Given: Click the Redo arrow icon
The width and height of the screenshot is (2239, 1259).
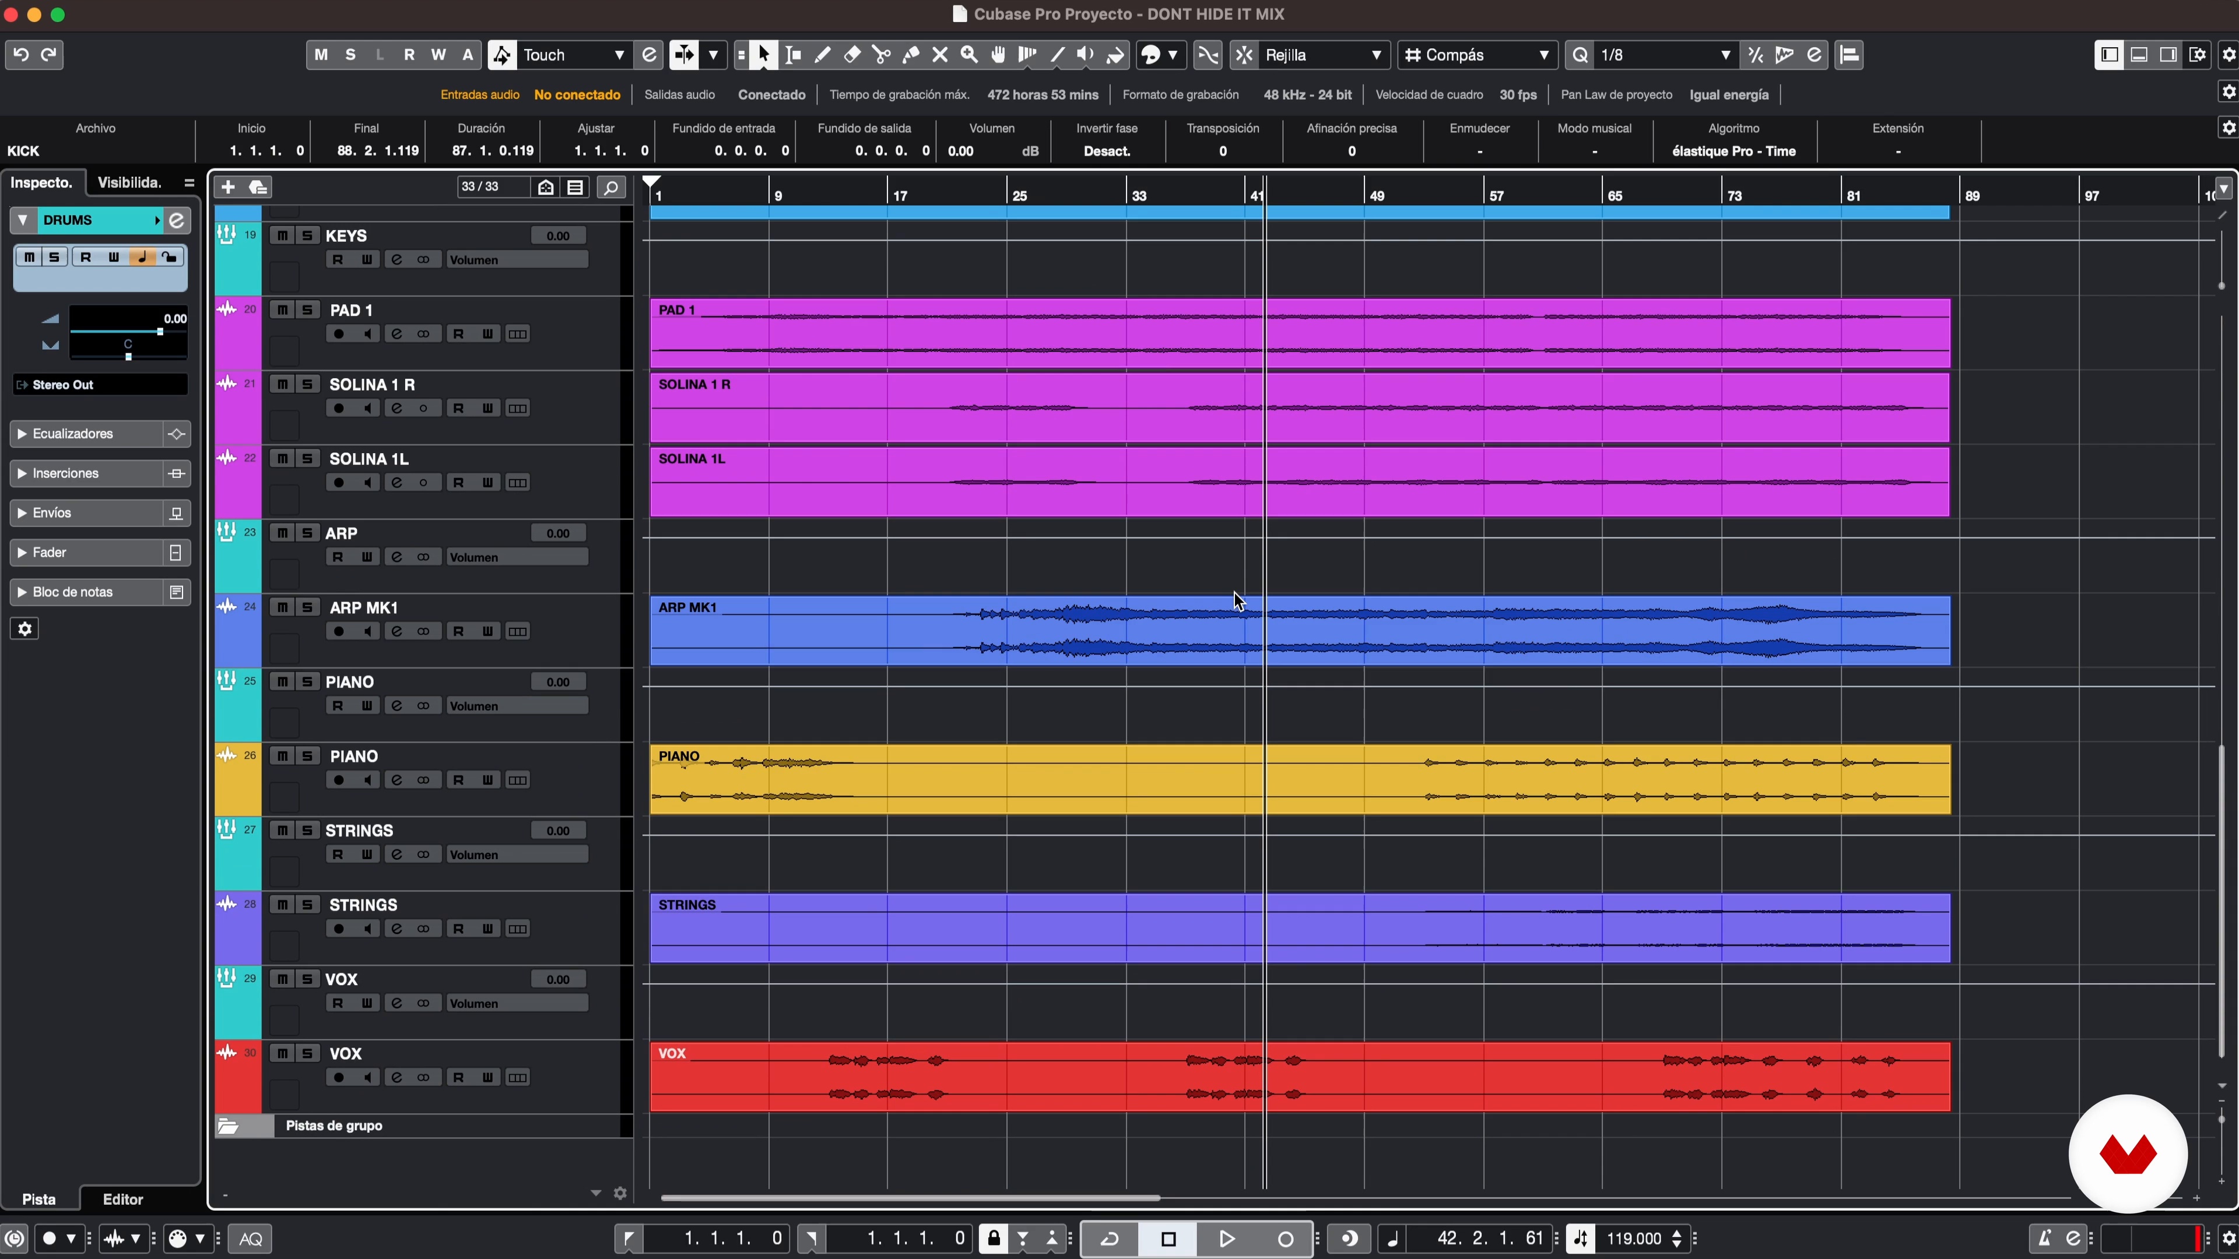Looking at the screenshot, I should (50, 55).
